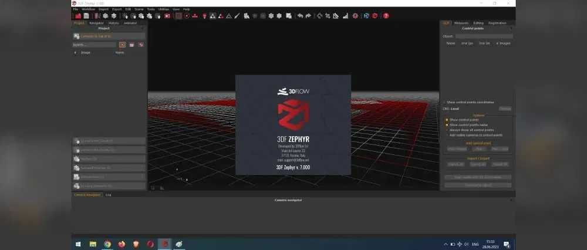Image resolution: width=587 pixels, height=250 pixels.
Task: Switch to the Registration tab
Action: [497, 23]
